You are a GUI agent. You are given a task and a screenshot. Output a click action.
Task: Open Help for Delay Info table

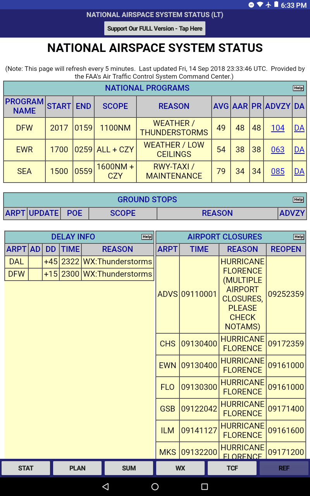click(147, 237)
